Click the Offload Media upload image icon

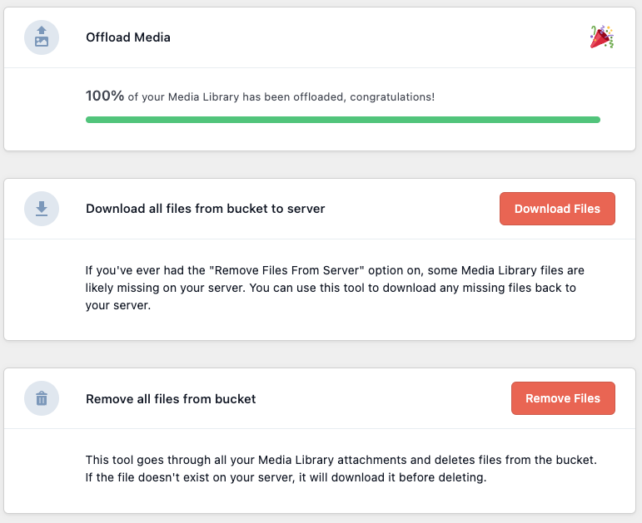click(42, 37)
